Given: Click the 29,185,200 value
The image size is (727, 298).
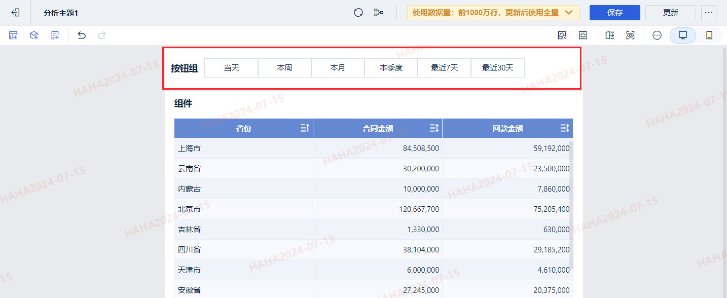Looking at the screenshot, I should click(x=552, y=250).
